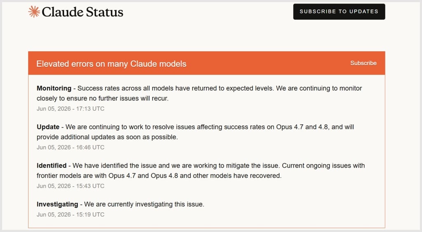
Task: Click the Identified message about frontier models
Action: pos(201,171)
